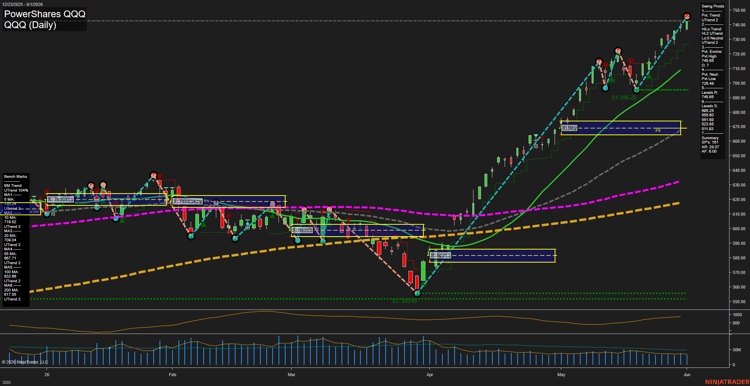Click the S1: 695.25 support level label
The height and width of the screenshot is (386, 750).
pyautogui.click(x=624, y=97)
